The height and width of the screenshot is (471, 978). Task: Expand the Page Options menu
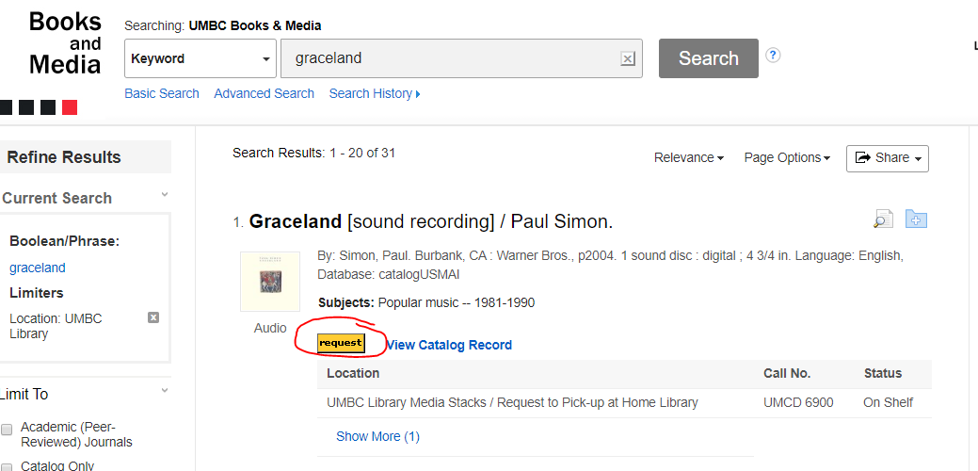(787, 158)
